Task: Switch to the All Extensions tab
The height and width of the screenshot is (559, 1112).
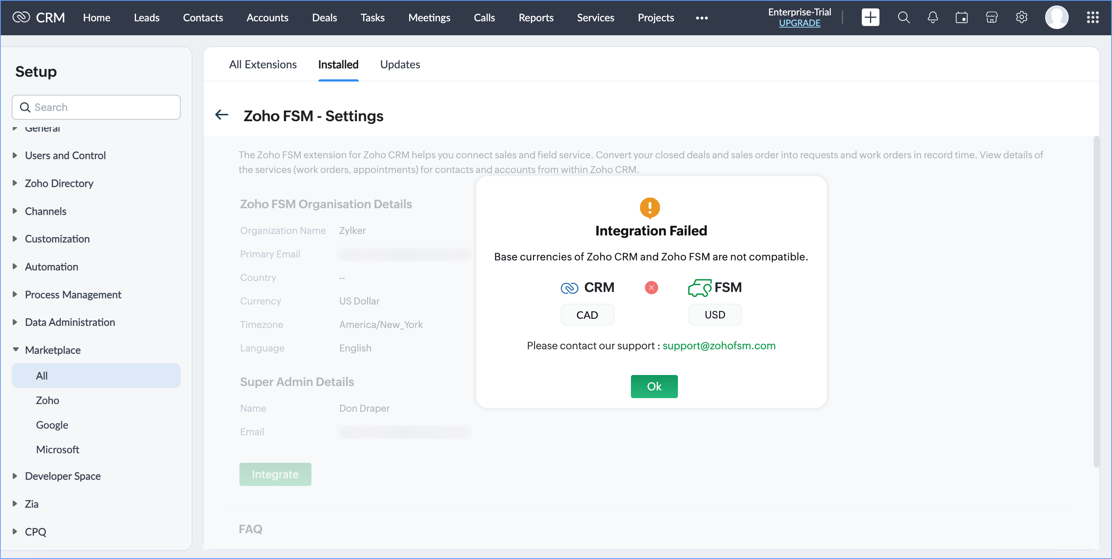Action: 263,64
